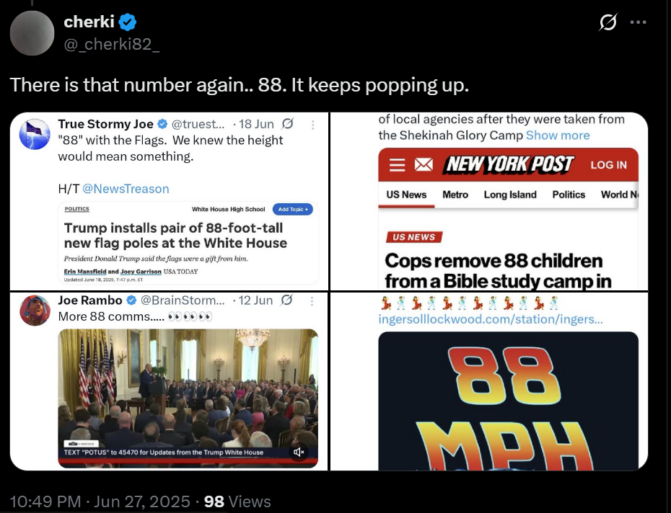Click the Grok icon beside cherki's name

tap(608, 22)
